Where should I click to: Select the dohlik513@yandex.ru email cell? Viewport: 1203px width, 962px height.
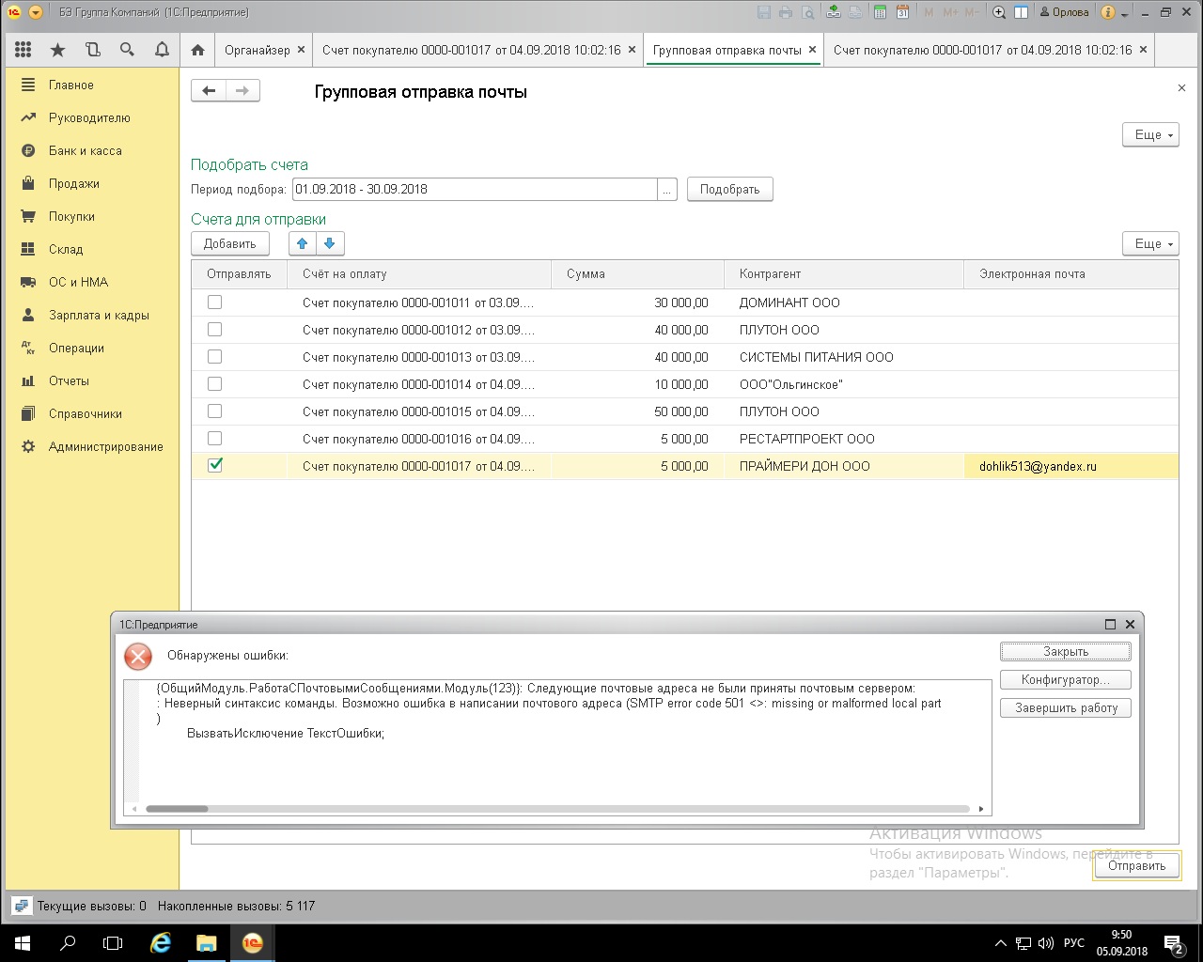click(x=1071, y=466)
